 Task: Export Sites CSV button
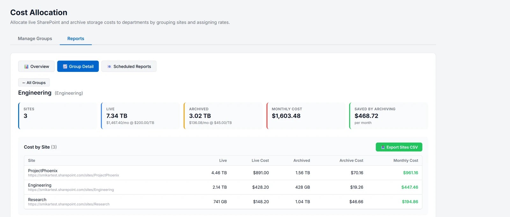(399, 147)
